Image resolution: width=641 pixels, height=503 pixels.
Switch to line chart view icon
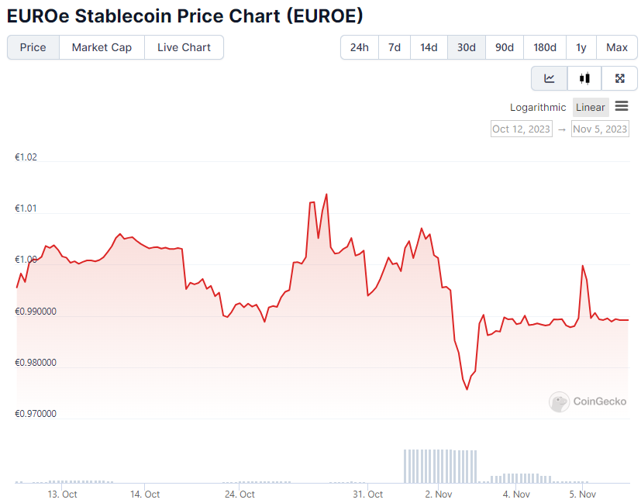(550, 78)
